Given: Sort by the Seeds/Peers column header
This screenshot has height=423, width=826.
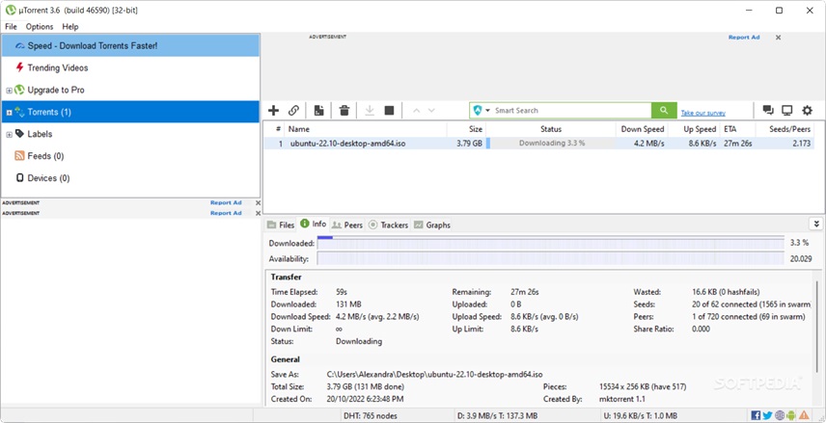Looking at the screenshot, I should coord(785,129).
